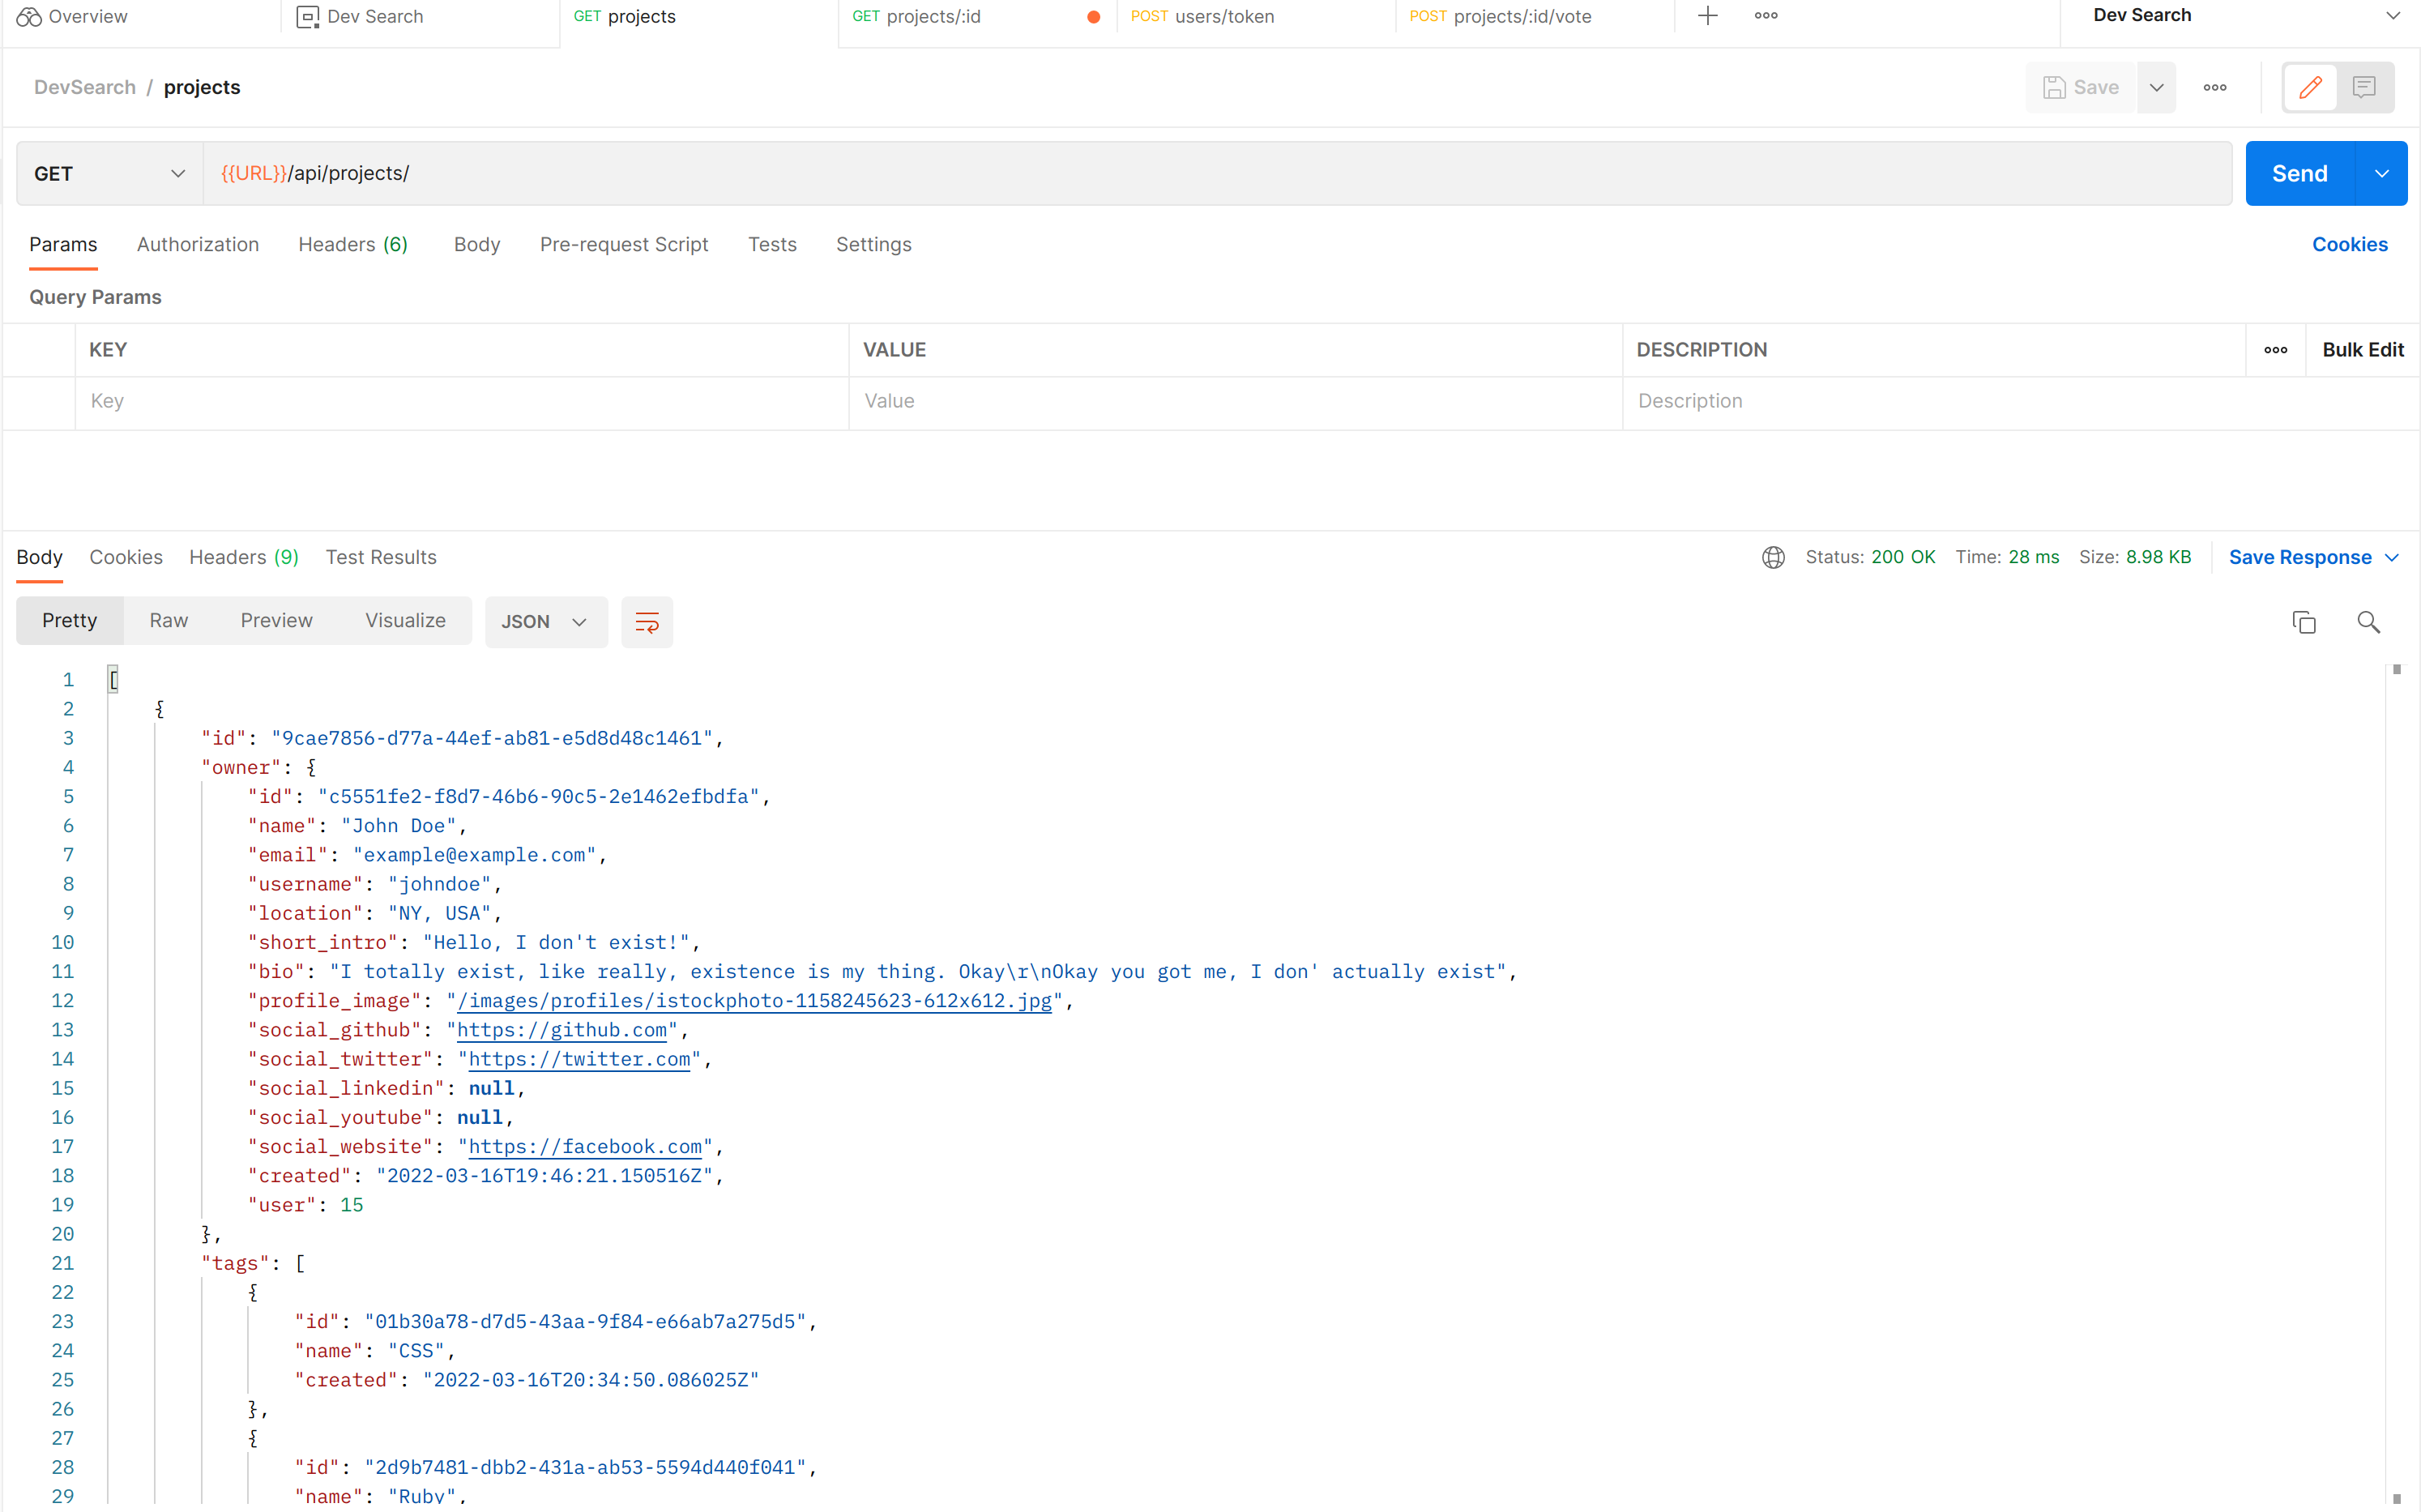Viewport: 2421px width, 1512px height.
Task: Open the POST users/token tab
Action: (1202, 16)
